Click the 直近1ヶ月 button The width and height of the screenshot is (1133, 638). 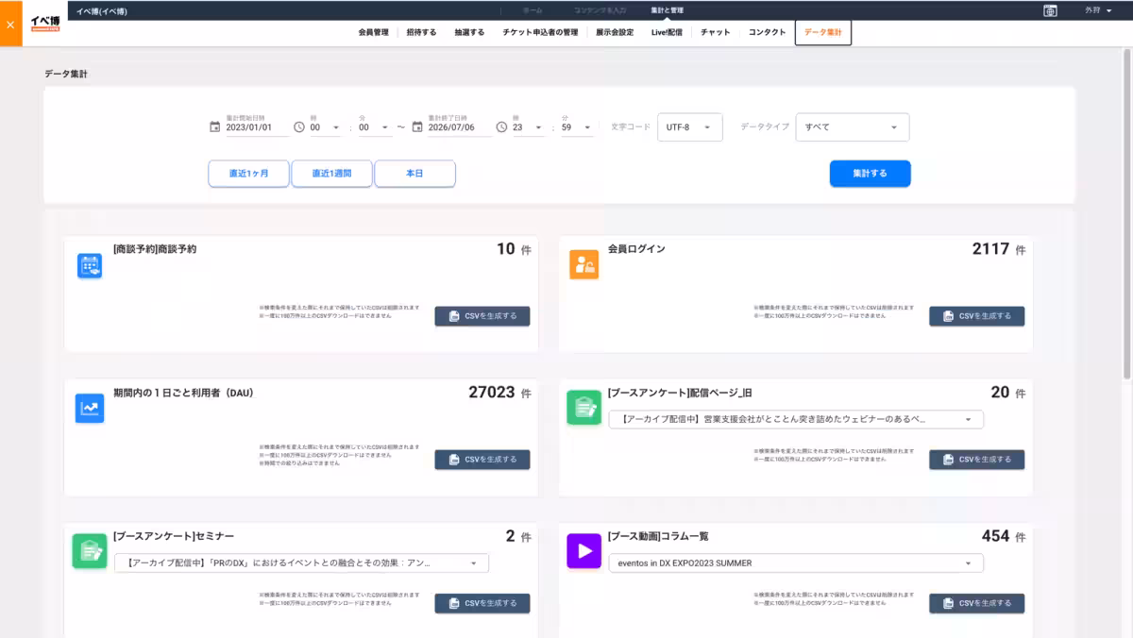(249, 174)
